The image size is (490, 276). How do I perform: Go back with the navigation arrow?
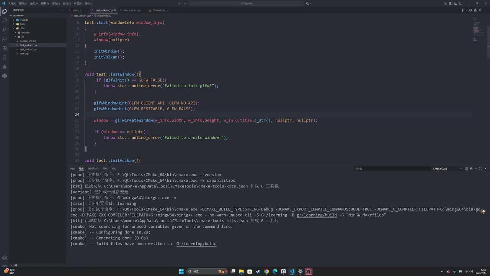(x=179, y=3)
